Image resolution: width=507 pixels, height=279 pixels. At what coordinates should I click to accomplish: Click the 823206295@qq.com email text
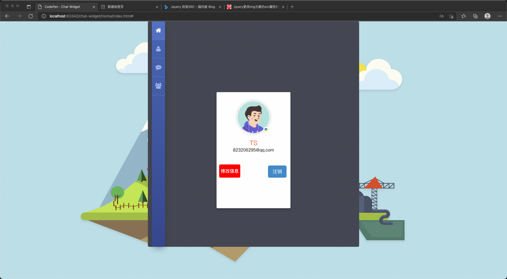(253, 150)
